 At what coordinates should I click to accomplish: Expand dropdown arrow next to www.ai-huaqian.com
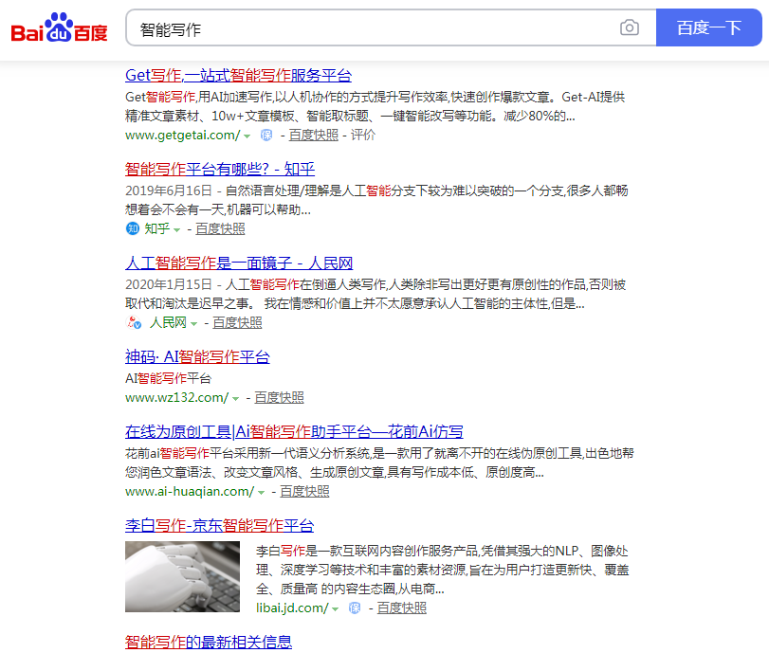261,492
